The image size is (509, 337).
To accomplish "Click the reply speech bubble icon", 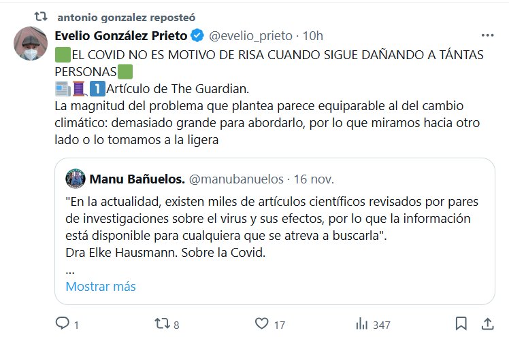I will [x=62, y=323].
